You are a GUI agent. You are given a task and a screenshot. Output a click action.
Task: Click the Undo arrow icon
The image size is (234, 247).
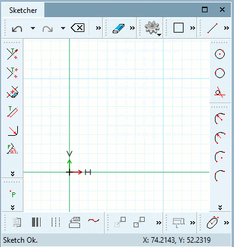click(x=17, y=28)
